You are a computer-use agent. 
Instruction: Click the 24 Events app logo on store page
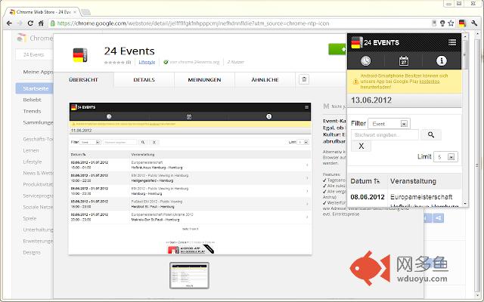click(80, 55)
